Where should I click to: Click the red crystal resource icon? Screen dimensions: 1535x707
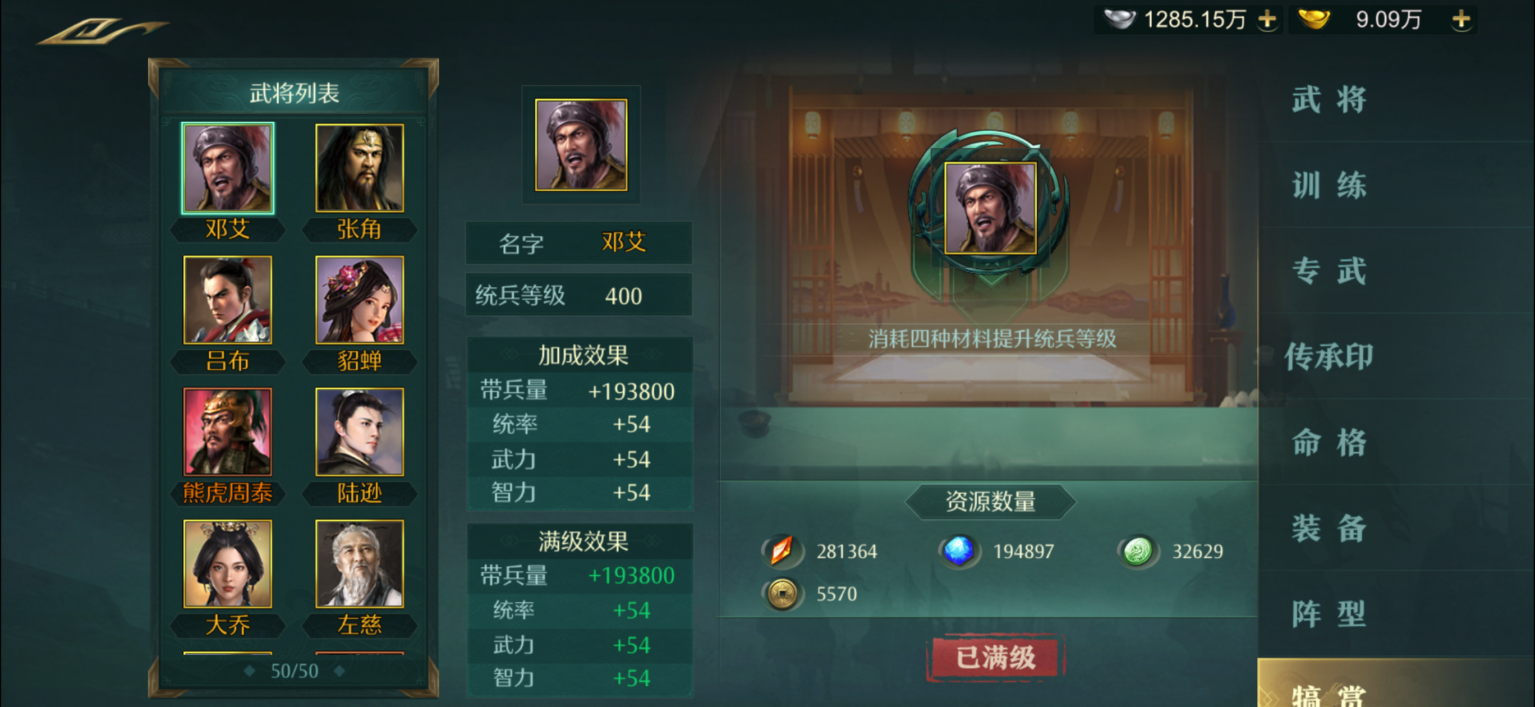point(782,551)
